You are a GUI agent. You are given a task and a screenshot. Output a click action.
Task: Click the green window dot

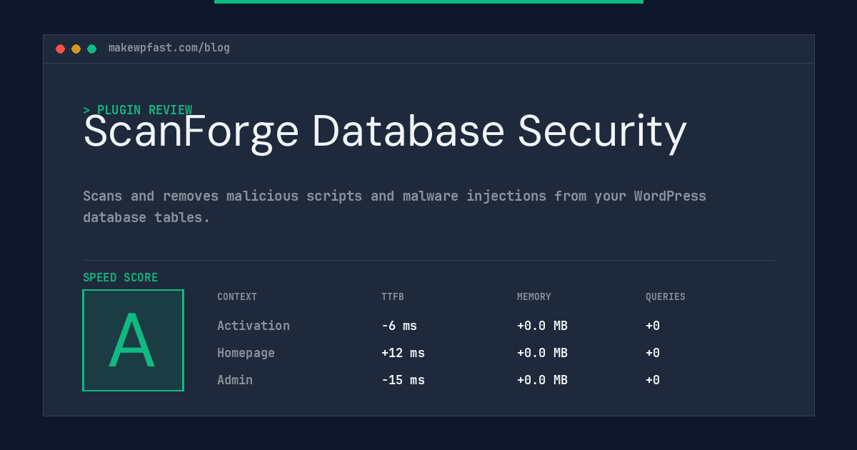pyautogui.click(x=91, y=49)
